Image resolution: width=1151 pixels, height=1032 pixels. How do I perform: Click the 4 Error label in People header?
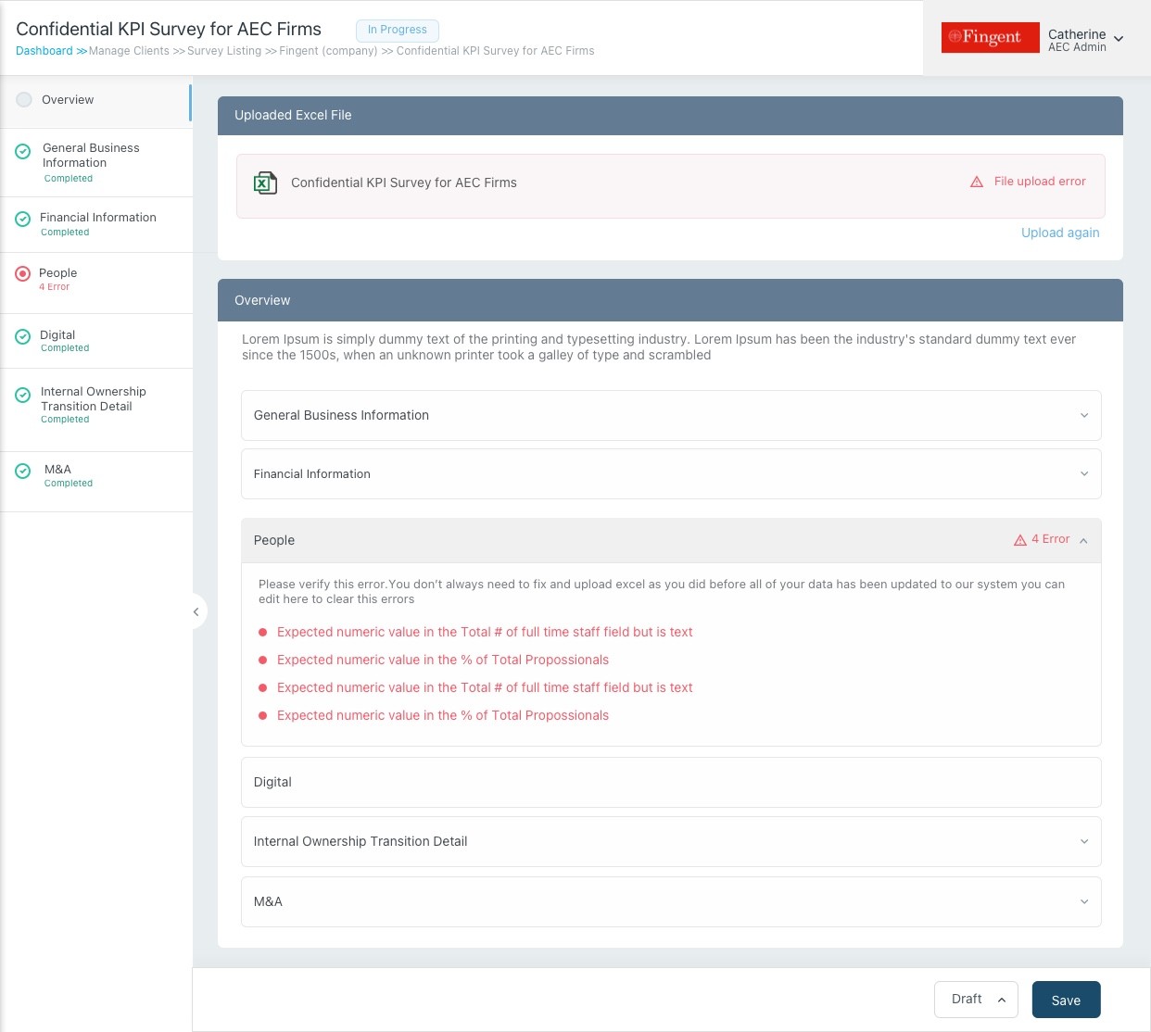1051,539
